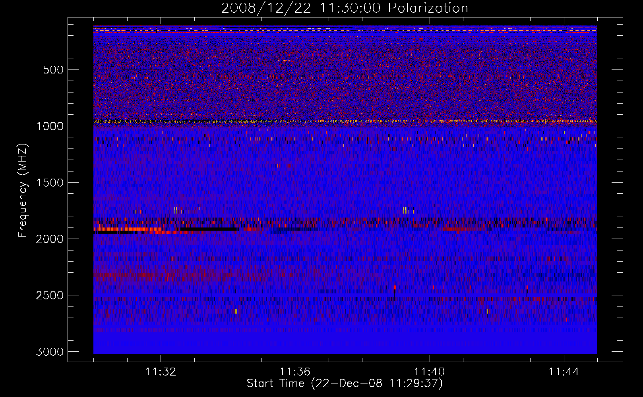The width and height of the screenshot is (643, 397).
Task: Click the yellow dotted interference line near 1000 MHz
Action: pos(345,121)
